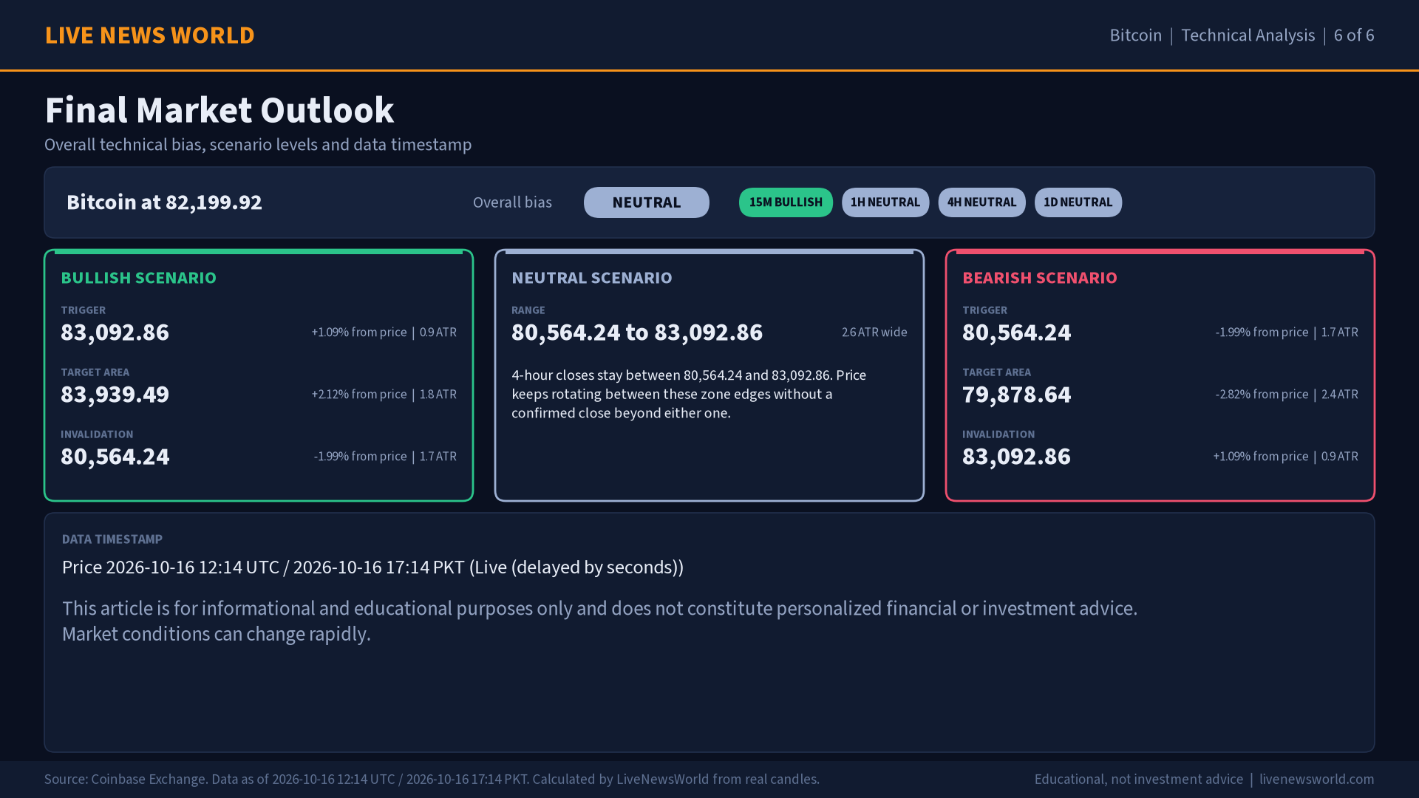Image resolution: width=1419 pixels, height=798 pixels.
Task: Click the NEUTRAL SCENARIO card title
Action: click(x=592, y=278)
